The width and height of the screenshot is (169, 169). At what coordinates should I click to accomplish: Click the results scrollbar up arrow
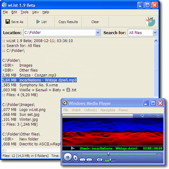(156, 41)
